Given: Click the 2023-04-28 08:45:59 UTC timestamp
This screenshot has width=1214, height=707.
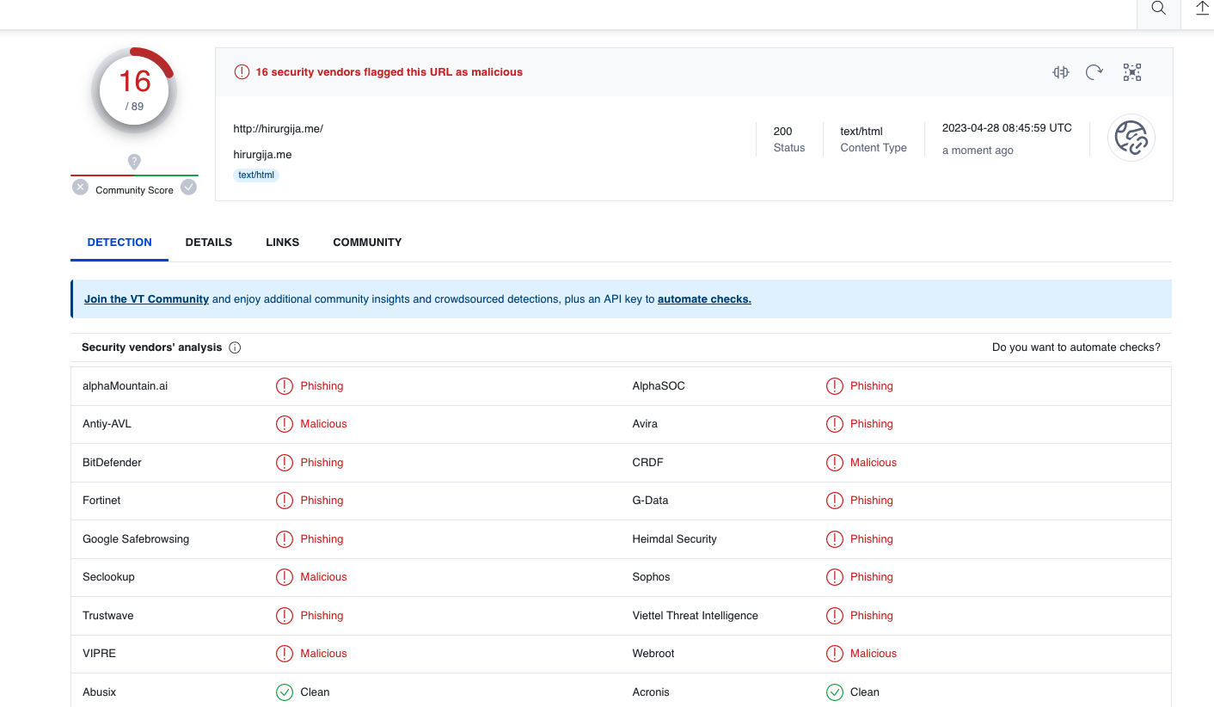Looking at the screenshot, I should click(1007, 128).
